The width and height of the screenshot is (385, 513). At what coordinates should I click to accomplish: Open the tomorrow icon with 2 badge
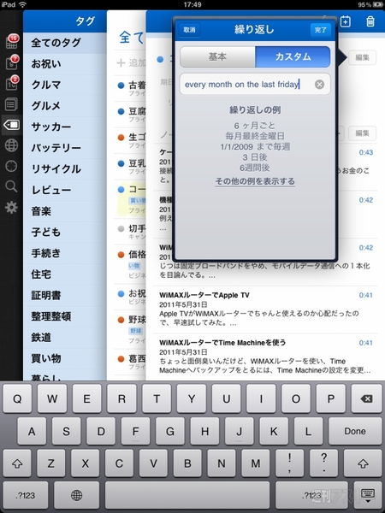[11, 83]
